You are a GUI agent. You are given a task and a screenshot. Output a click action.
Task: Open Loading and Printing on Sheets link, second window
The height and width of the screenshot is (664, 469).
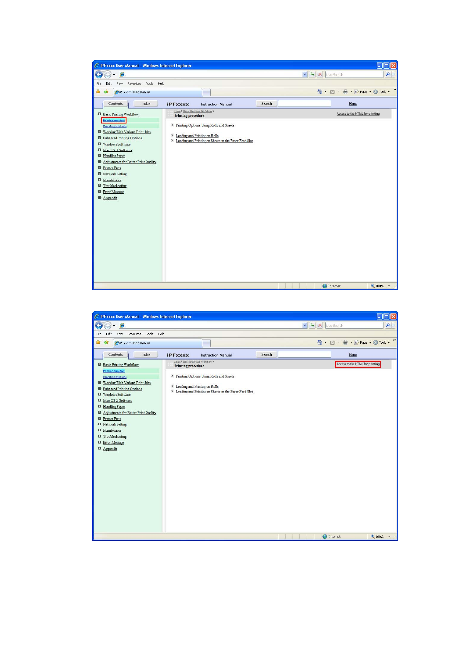coord(214,392)
